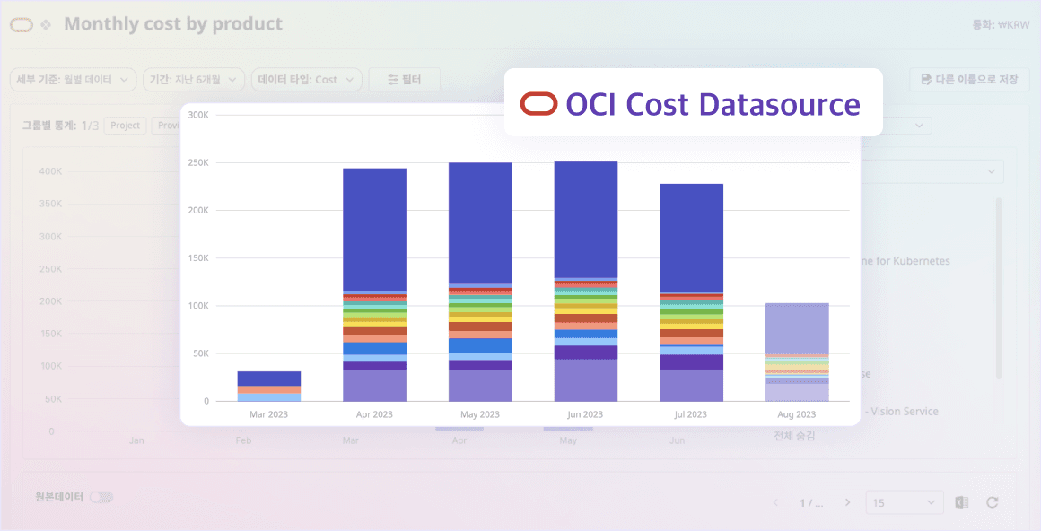Toggle the 원본데이터 switch
This screenshot has width=1041, height=531.
coord(101,497)
